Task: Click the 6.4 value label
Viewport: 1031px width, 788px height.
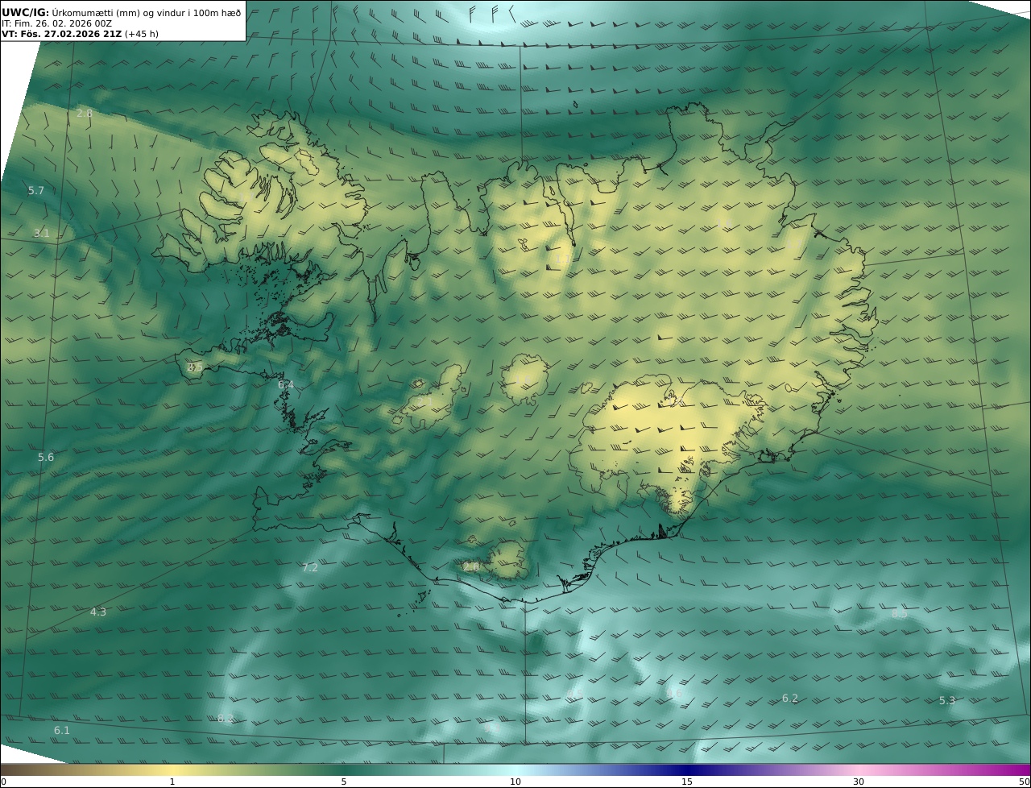Action: [286, 385]
